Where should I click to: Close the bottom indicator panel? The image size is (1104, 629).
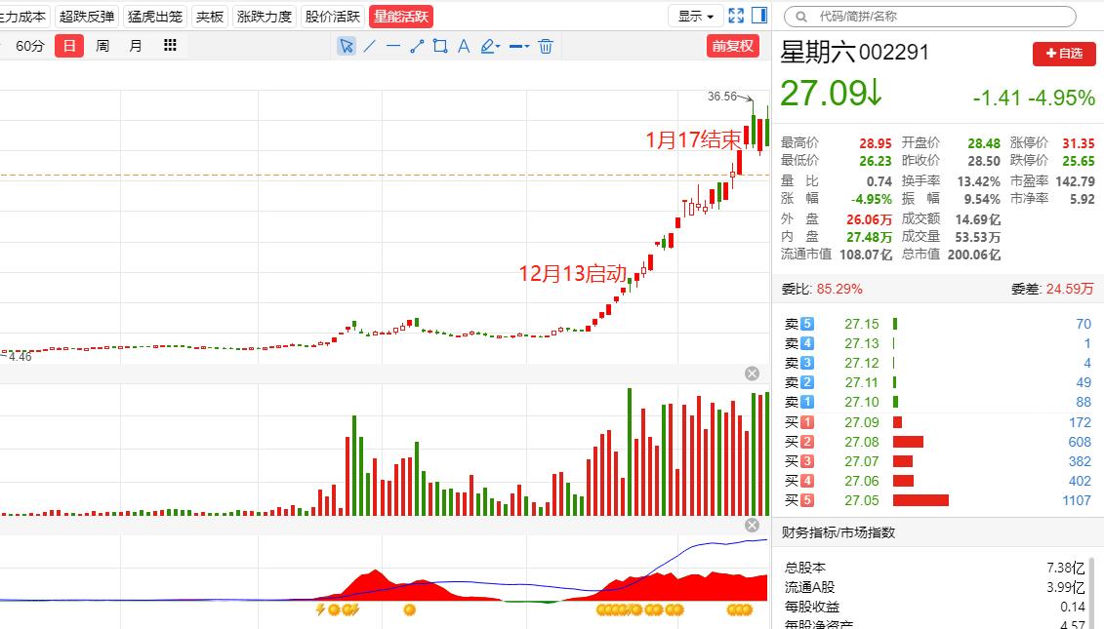click(752, 524)
